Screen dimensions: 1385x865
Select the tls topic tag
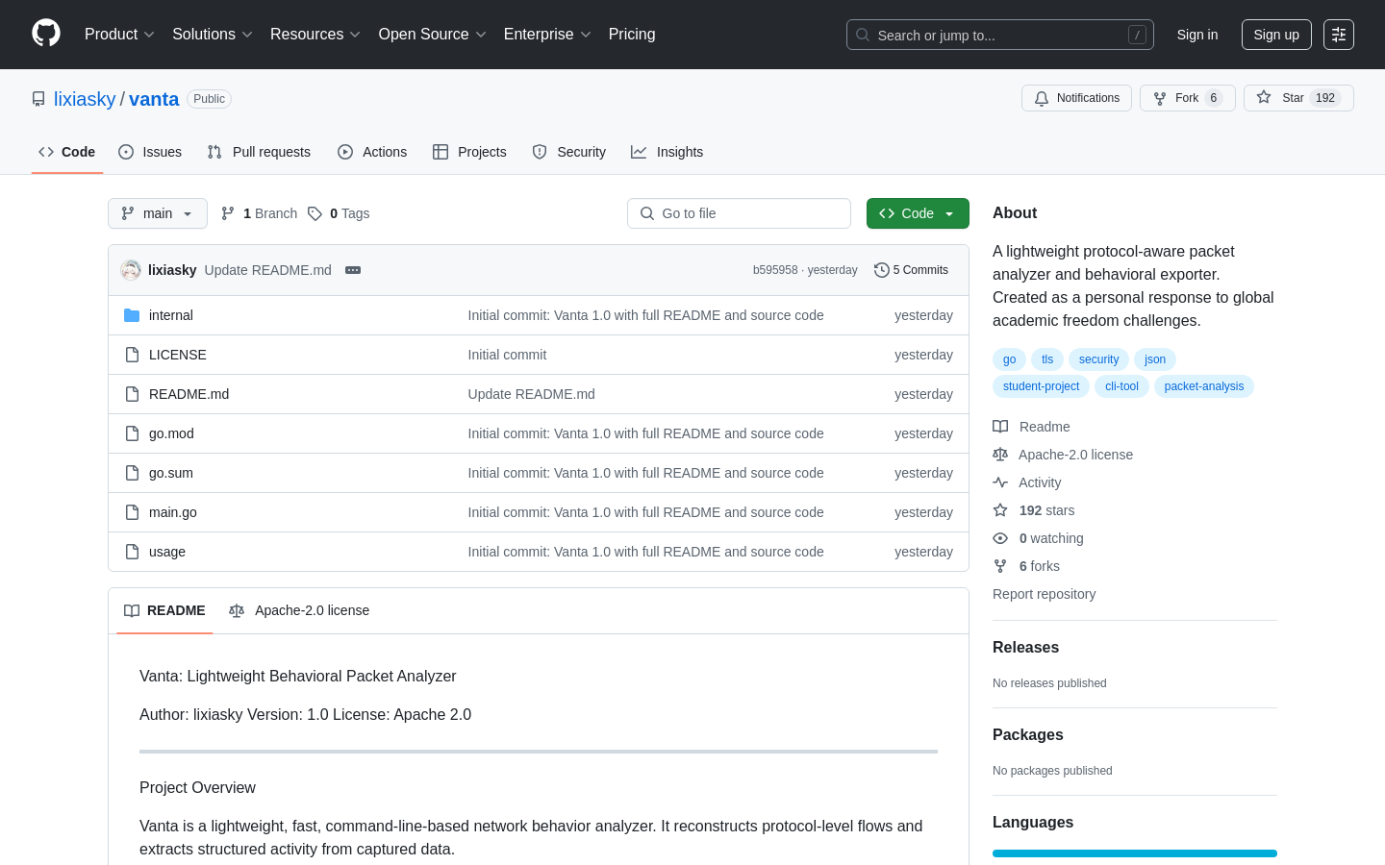tap(1047, 359)
